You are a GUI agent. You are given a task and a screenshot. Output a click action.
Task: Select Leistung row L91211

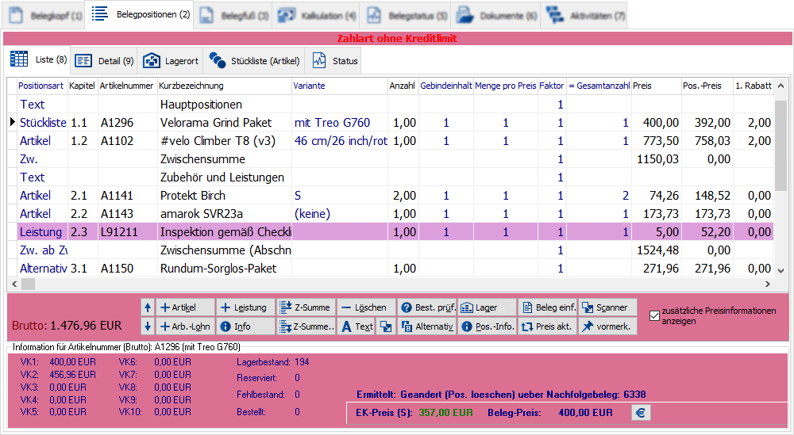[390, 232]
